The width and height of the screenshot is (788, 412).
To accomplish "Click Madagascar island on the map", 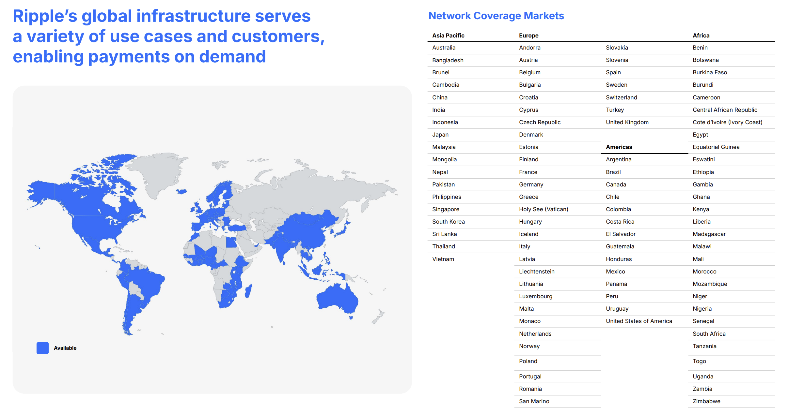I will [248, 291].
